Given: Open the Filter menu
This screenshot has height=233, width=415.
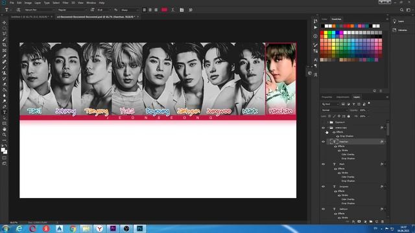Looking at the screenshot, I should pyautogui.click(x=65, y=3).
